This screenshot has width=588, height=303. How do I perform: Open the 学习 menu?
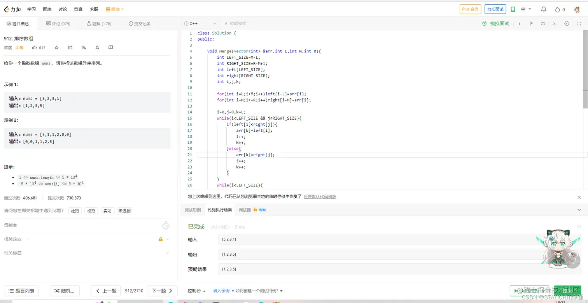pos(31,9)
